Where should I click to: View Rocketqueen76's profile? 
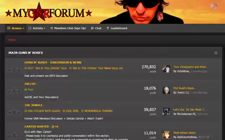[186, 114]
